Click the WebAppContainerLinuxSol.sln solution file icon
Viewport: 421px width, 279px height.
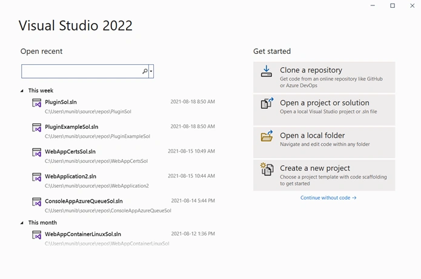point(36,235)
